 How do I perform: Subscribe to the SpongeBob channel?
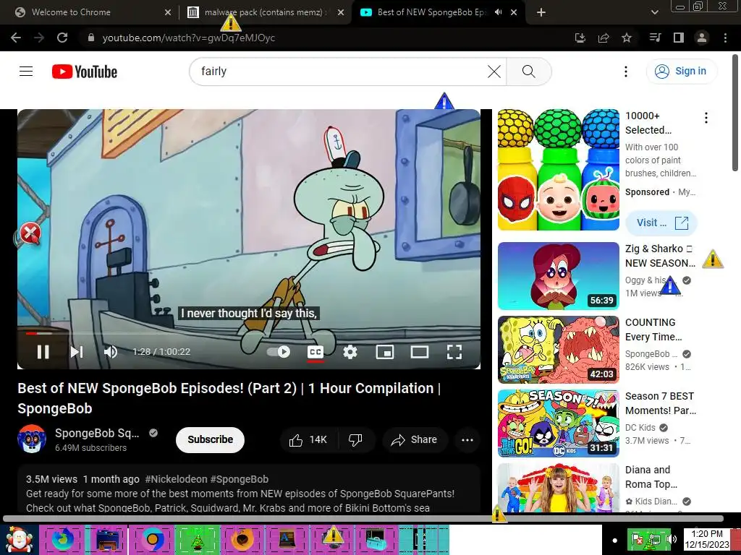(211, 440)
